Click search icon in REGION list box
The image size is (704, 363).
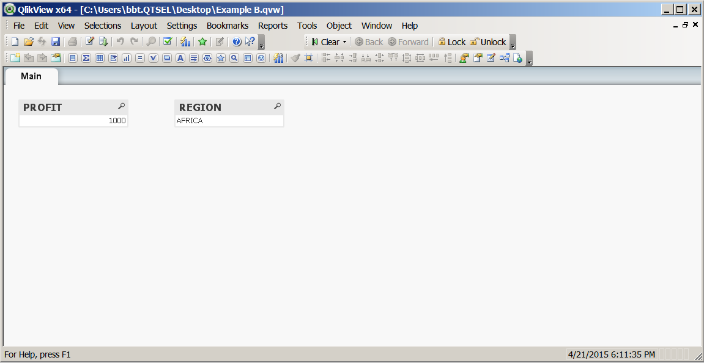278,107
